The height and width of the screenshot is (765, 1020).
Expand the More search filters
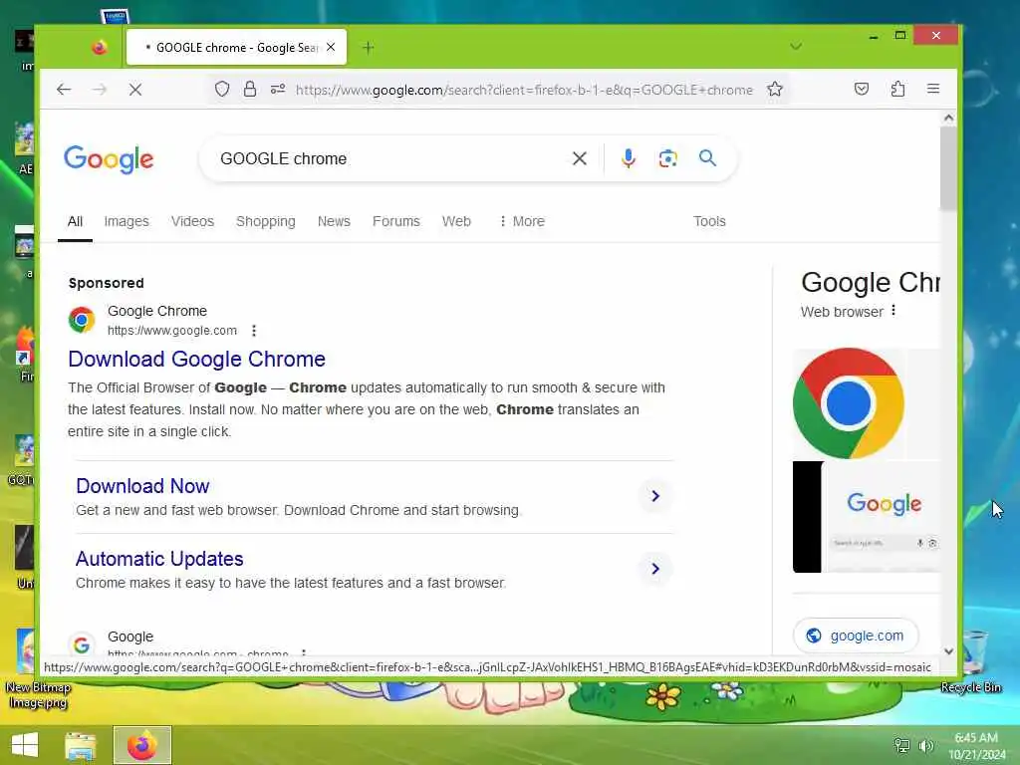pyautogui.click(x=522, y=222)
